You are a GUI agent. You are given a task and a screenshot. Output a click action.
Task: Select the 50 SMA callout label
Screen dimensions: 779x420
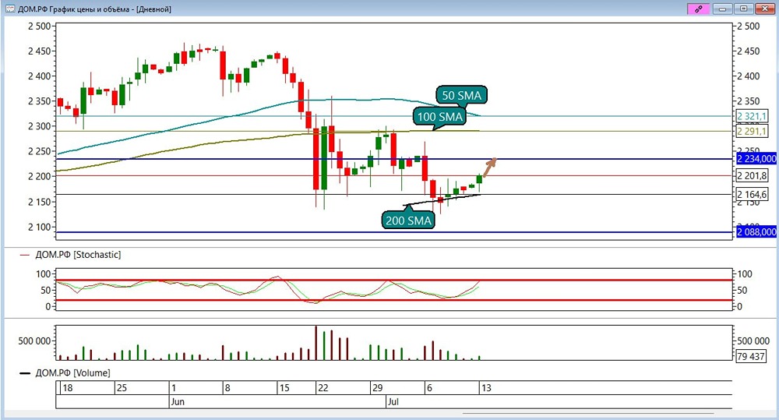pos(461,95)
